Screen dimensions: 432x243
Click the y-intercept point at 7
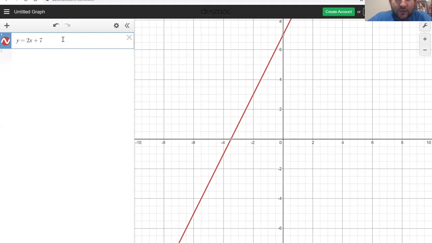(x=283, y=35)
